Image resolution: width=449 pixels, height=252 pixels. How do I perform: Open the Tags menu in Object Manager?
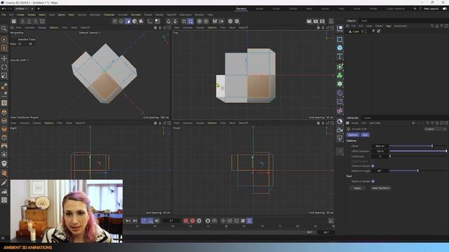click(389, 26)
